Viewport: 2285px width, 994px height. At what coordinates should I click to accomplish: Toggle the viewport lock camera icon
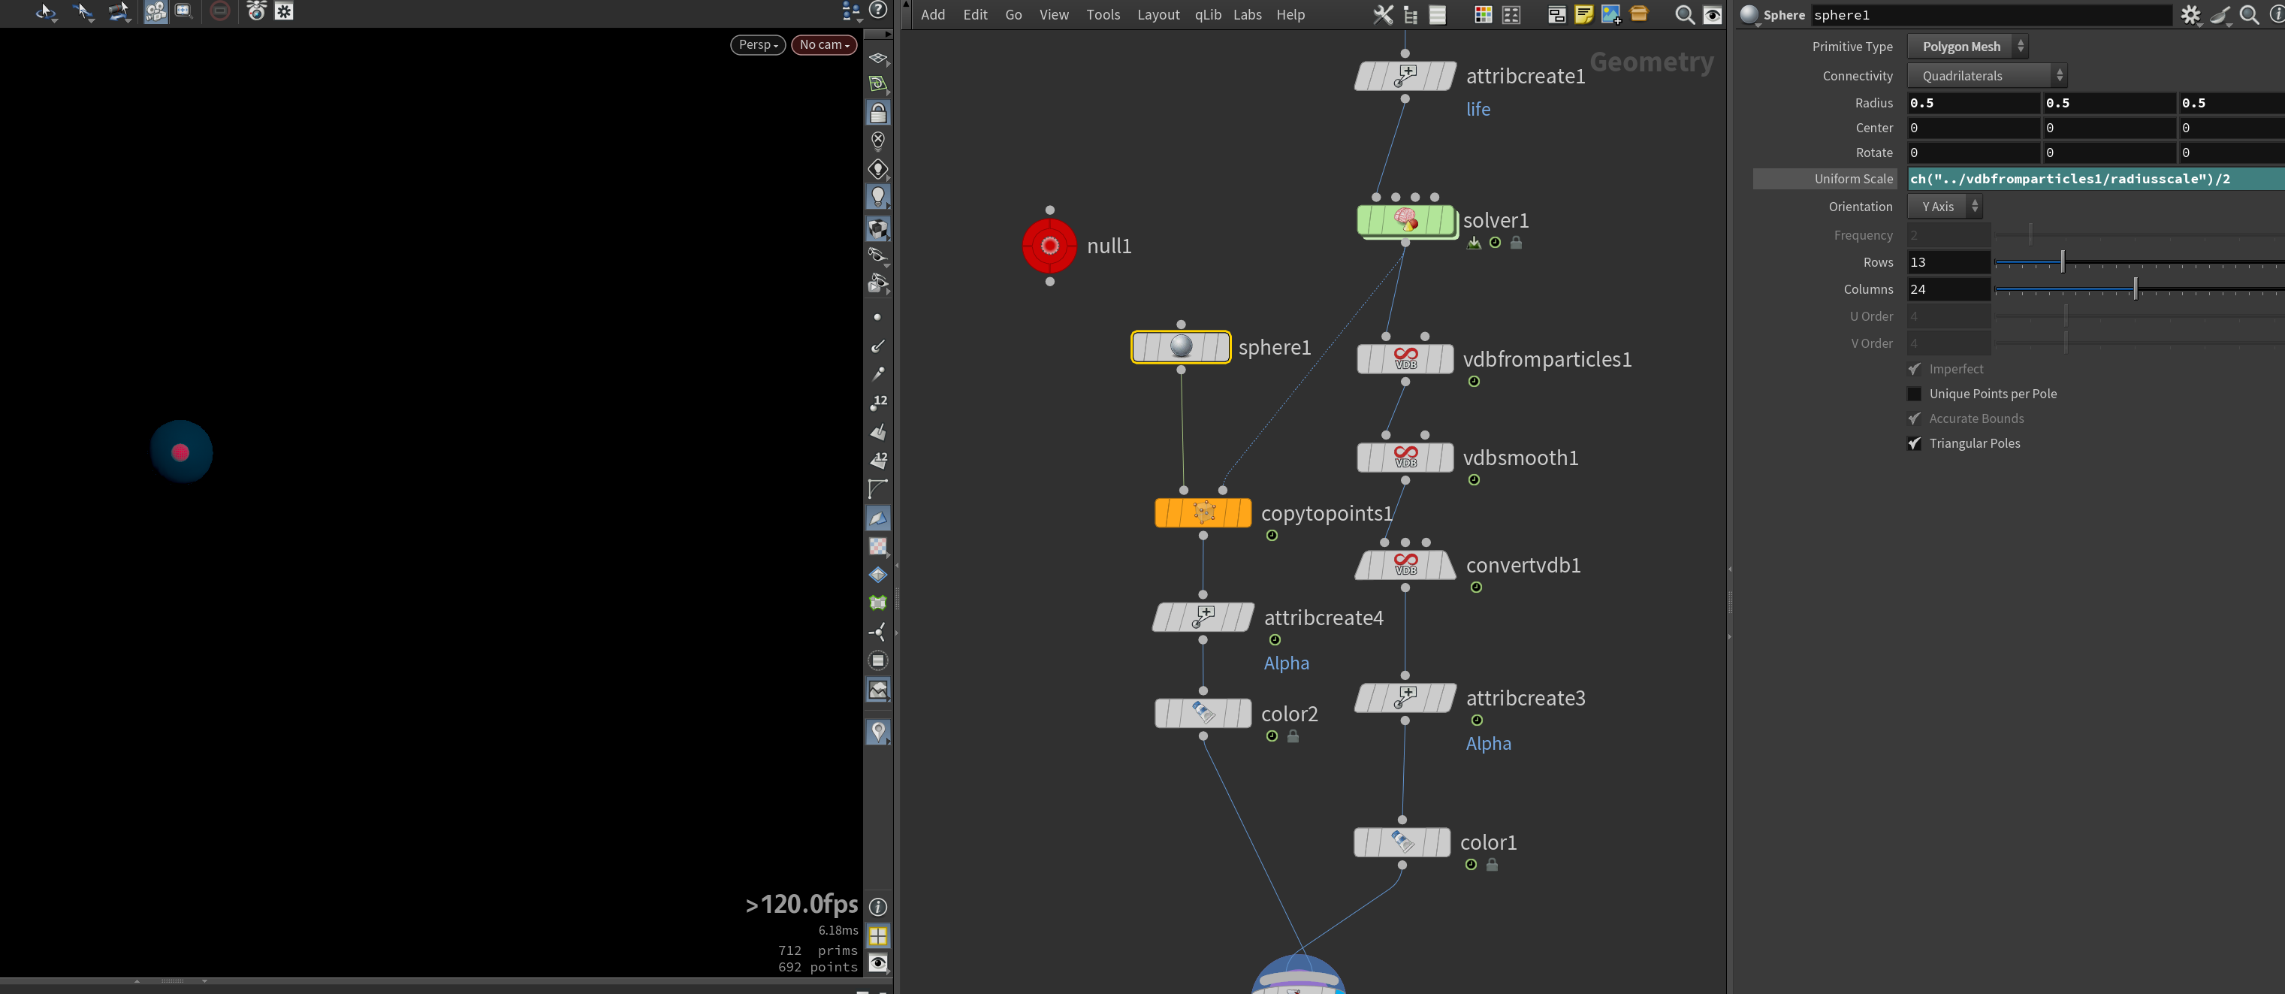[x=877, y=113]
